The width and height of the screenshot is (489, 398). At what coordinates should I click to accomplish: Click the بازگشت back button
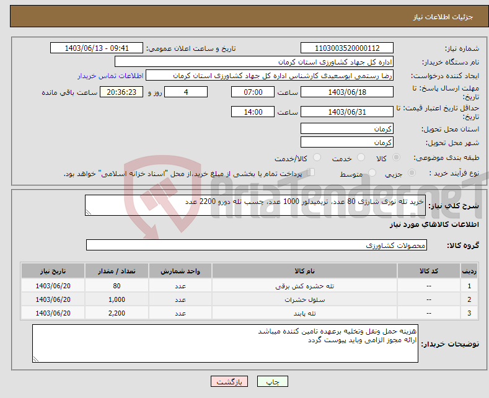pos(229,381)
